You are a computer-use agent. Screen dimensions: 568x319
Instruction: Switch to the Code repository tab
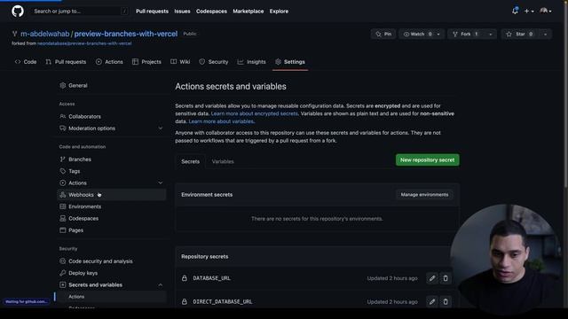click(26, 62)
